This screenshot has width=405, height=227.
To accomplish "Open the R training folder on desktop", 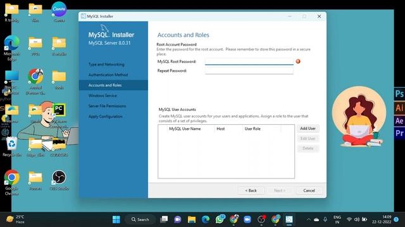I will tap(11, 13).
